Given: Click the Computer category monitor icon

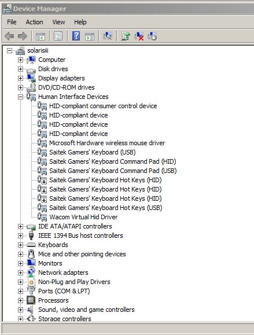Looking at the screenshot, I should click(x=31, y=60).
